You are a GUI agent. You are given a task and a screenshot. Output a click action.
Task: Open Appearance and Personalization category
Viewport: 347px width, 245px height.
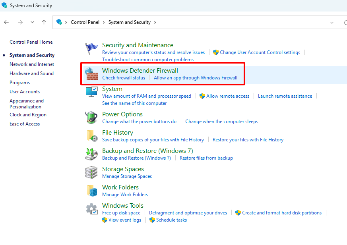click(x=27, y=104)
